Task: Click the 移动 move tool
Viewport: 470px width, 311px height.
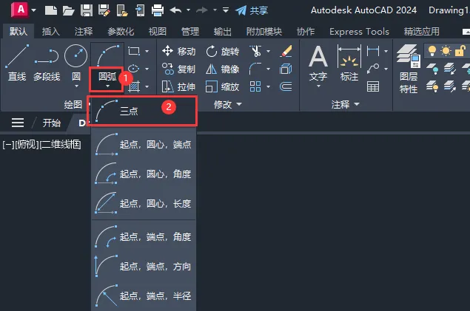Action: pyautogui.click(x=178, y=51)
